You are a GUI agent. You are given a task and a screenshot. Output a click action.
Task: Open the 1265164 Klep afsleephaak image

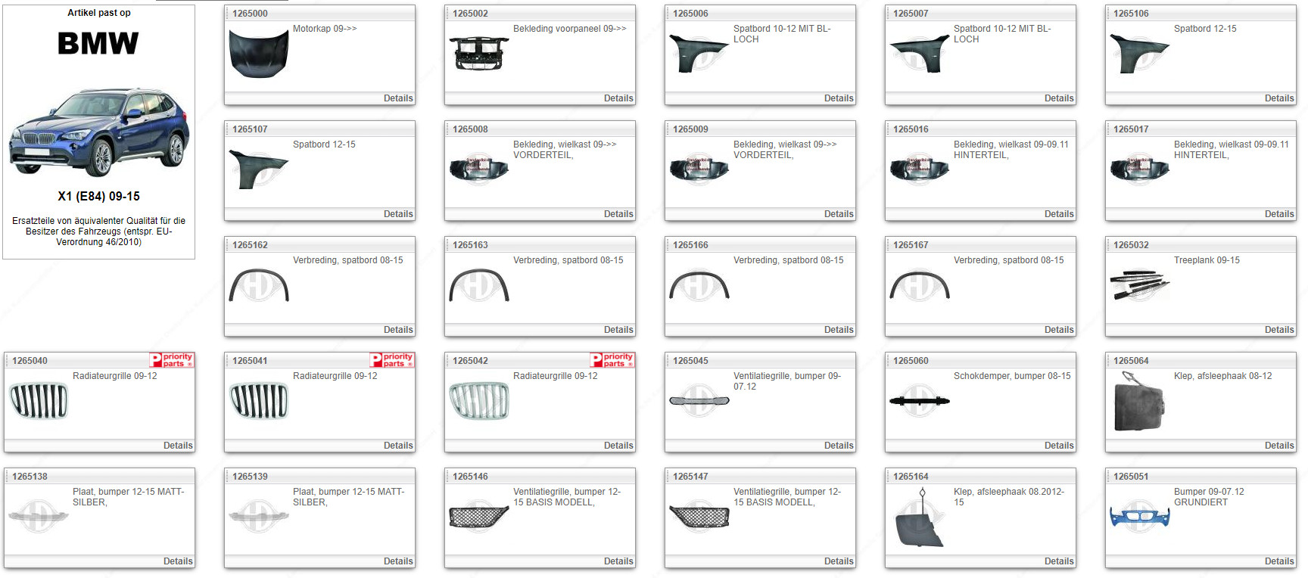(920, 517)
